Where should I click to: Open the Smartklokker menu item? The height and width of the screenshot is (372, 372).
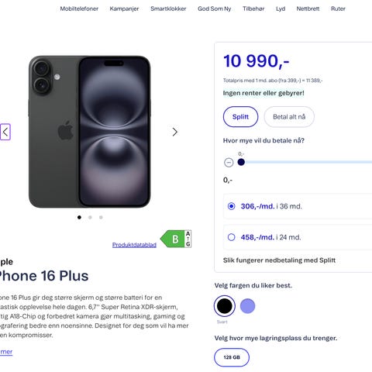[168, 9]
